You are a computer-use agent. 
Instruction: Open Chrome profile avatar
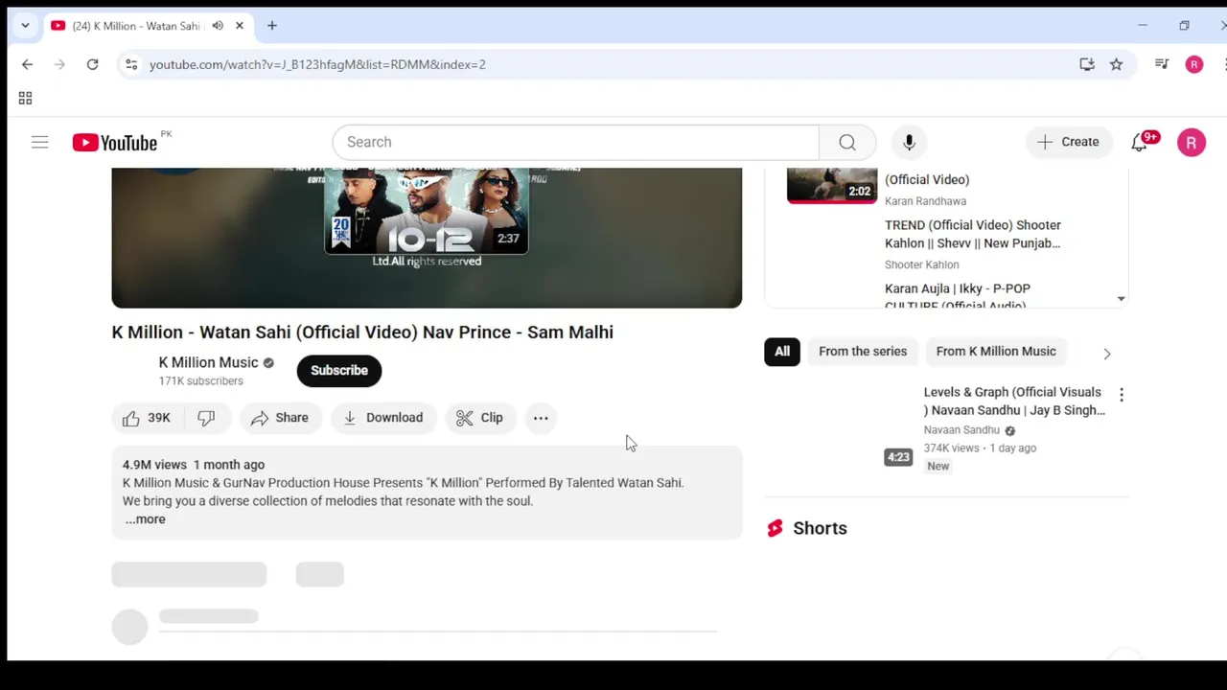pos(1193,64)
